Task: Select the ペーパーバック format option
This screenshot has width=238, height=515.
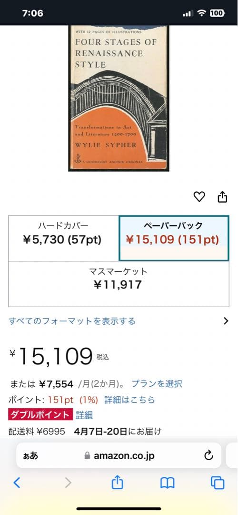Action: point(174,238)
